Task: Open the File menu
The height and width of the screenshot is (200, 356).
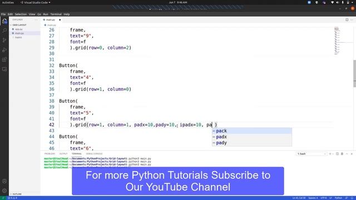Action: point(3,14)
